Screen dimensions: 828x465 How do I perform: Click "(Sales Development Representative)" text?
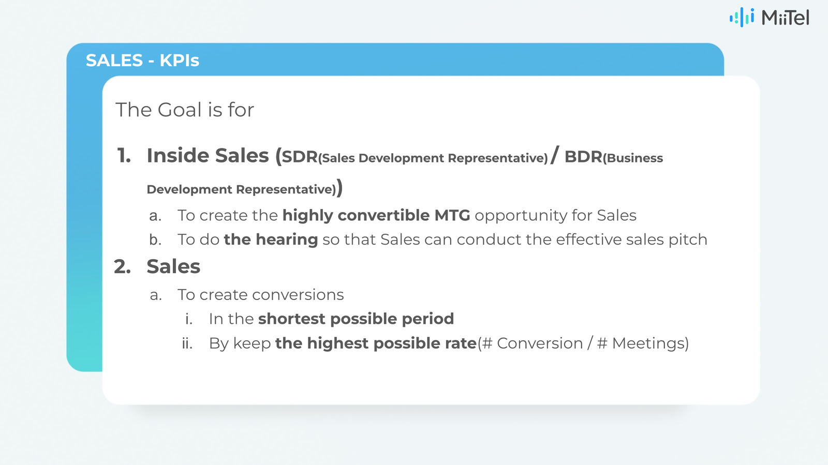[x=434, y=158]
